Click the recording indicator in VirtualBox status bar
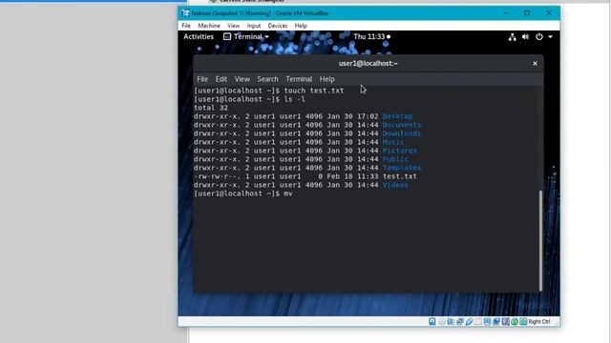The width and height of the screenshot is (611, 343). pos(496,321)
